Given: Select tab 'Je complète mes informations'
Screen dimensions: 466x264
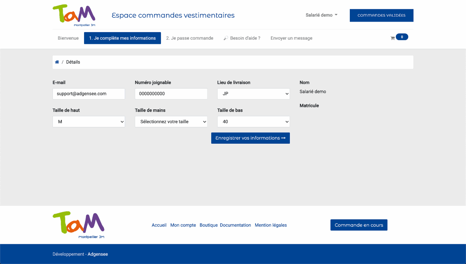Looking at the screenshot, I should tap(122, 38).
